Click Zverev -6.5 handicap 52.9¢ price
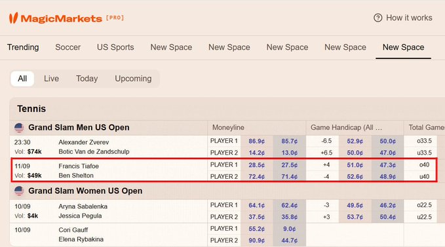This screenshot has width=445, height=247. 355,142
